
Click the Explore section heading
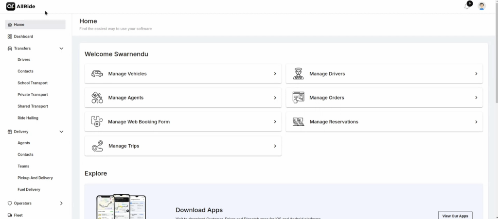(96, 173)
